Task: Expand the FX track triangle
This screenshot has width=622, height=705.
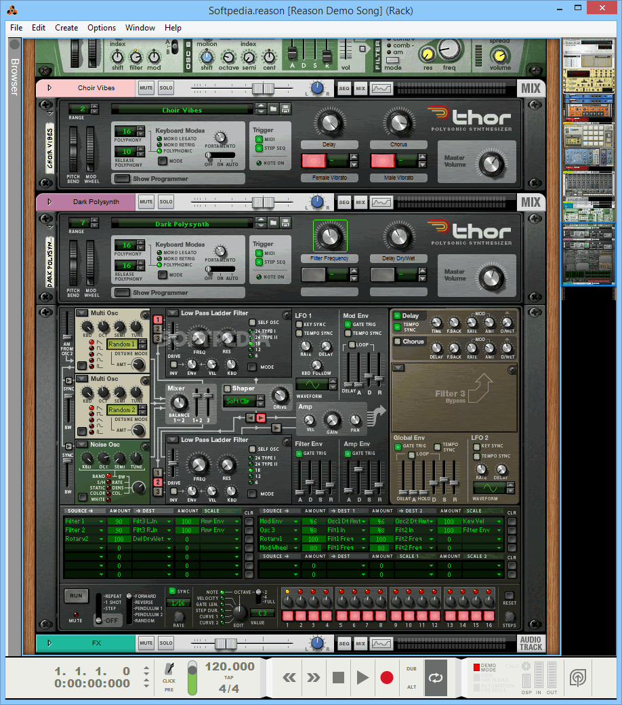Action: (x=49, y=643)
